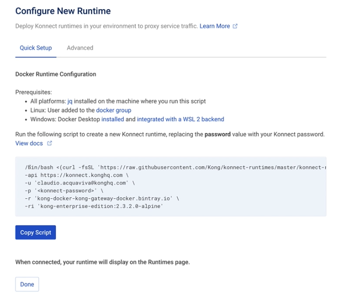This screenshot has height=297, width=342.
Task: Follow the docker group link
Action: 114,110
